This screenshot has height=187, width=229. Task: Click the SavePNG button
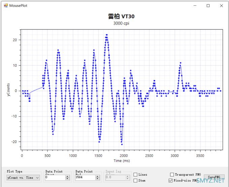click(x=214, y=177)
